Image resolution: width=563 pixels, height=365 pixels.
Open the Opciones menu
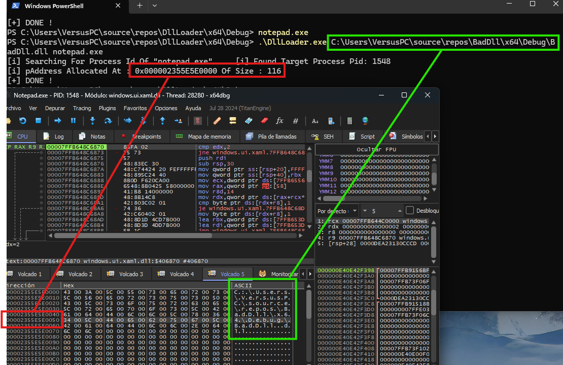tap(166, 108)
